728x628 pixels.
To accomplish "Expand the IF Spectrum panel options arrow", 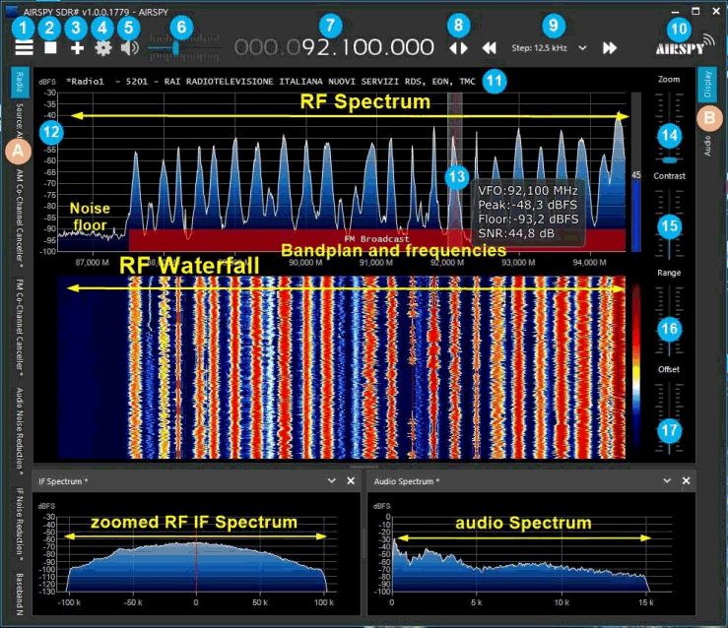I will click(x=333, y=480).
